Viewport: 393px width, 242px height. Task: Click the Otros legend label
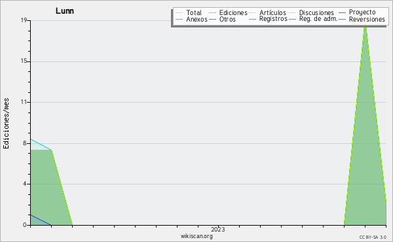coord(227,19)
